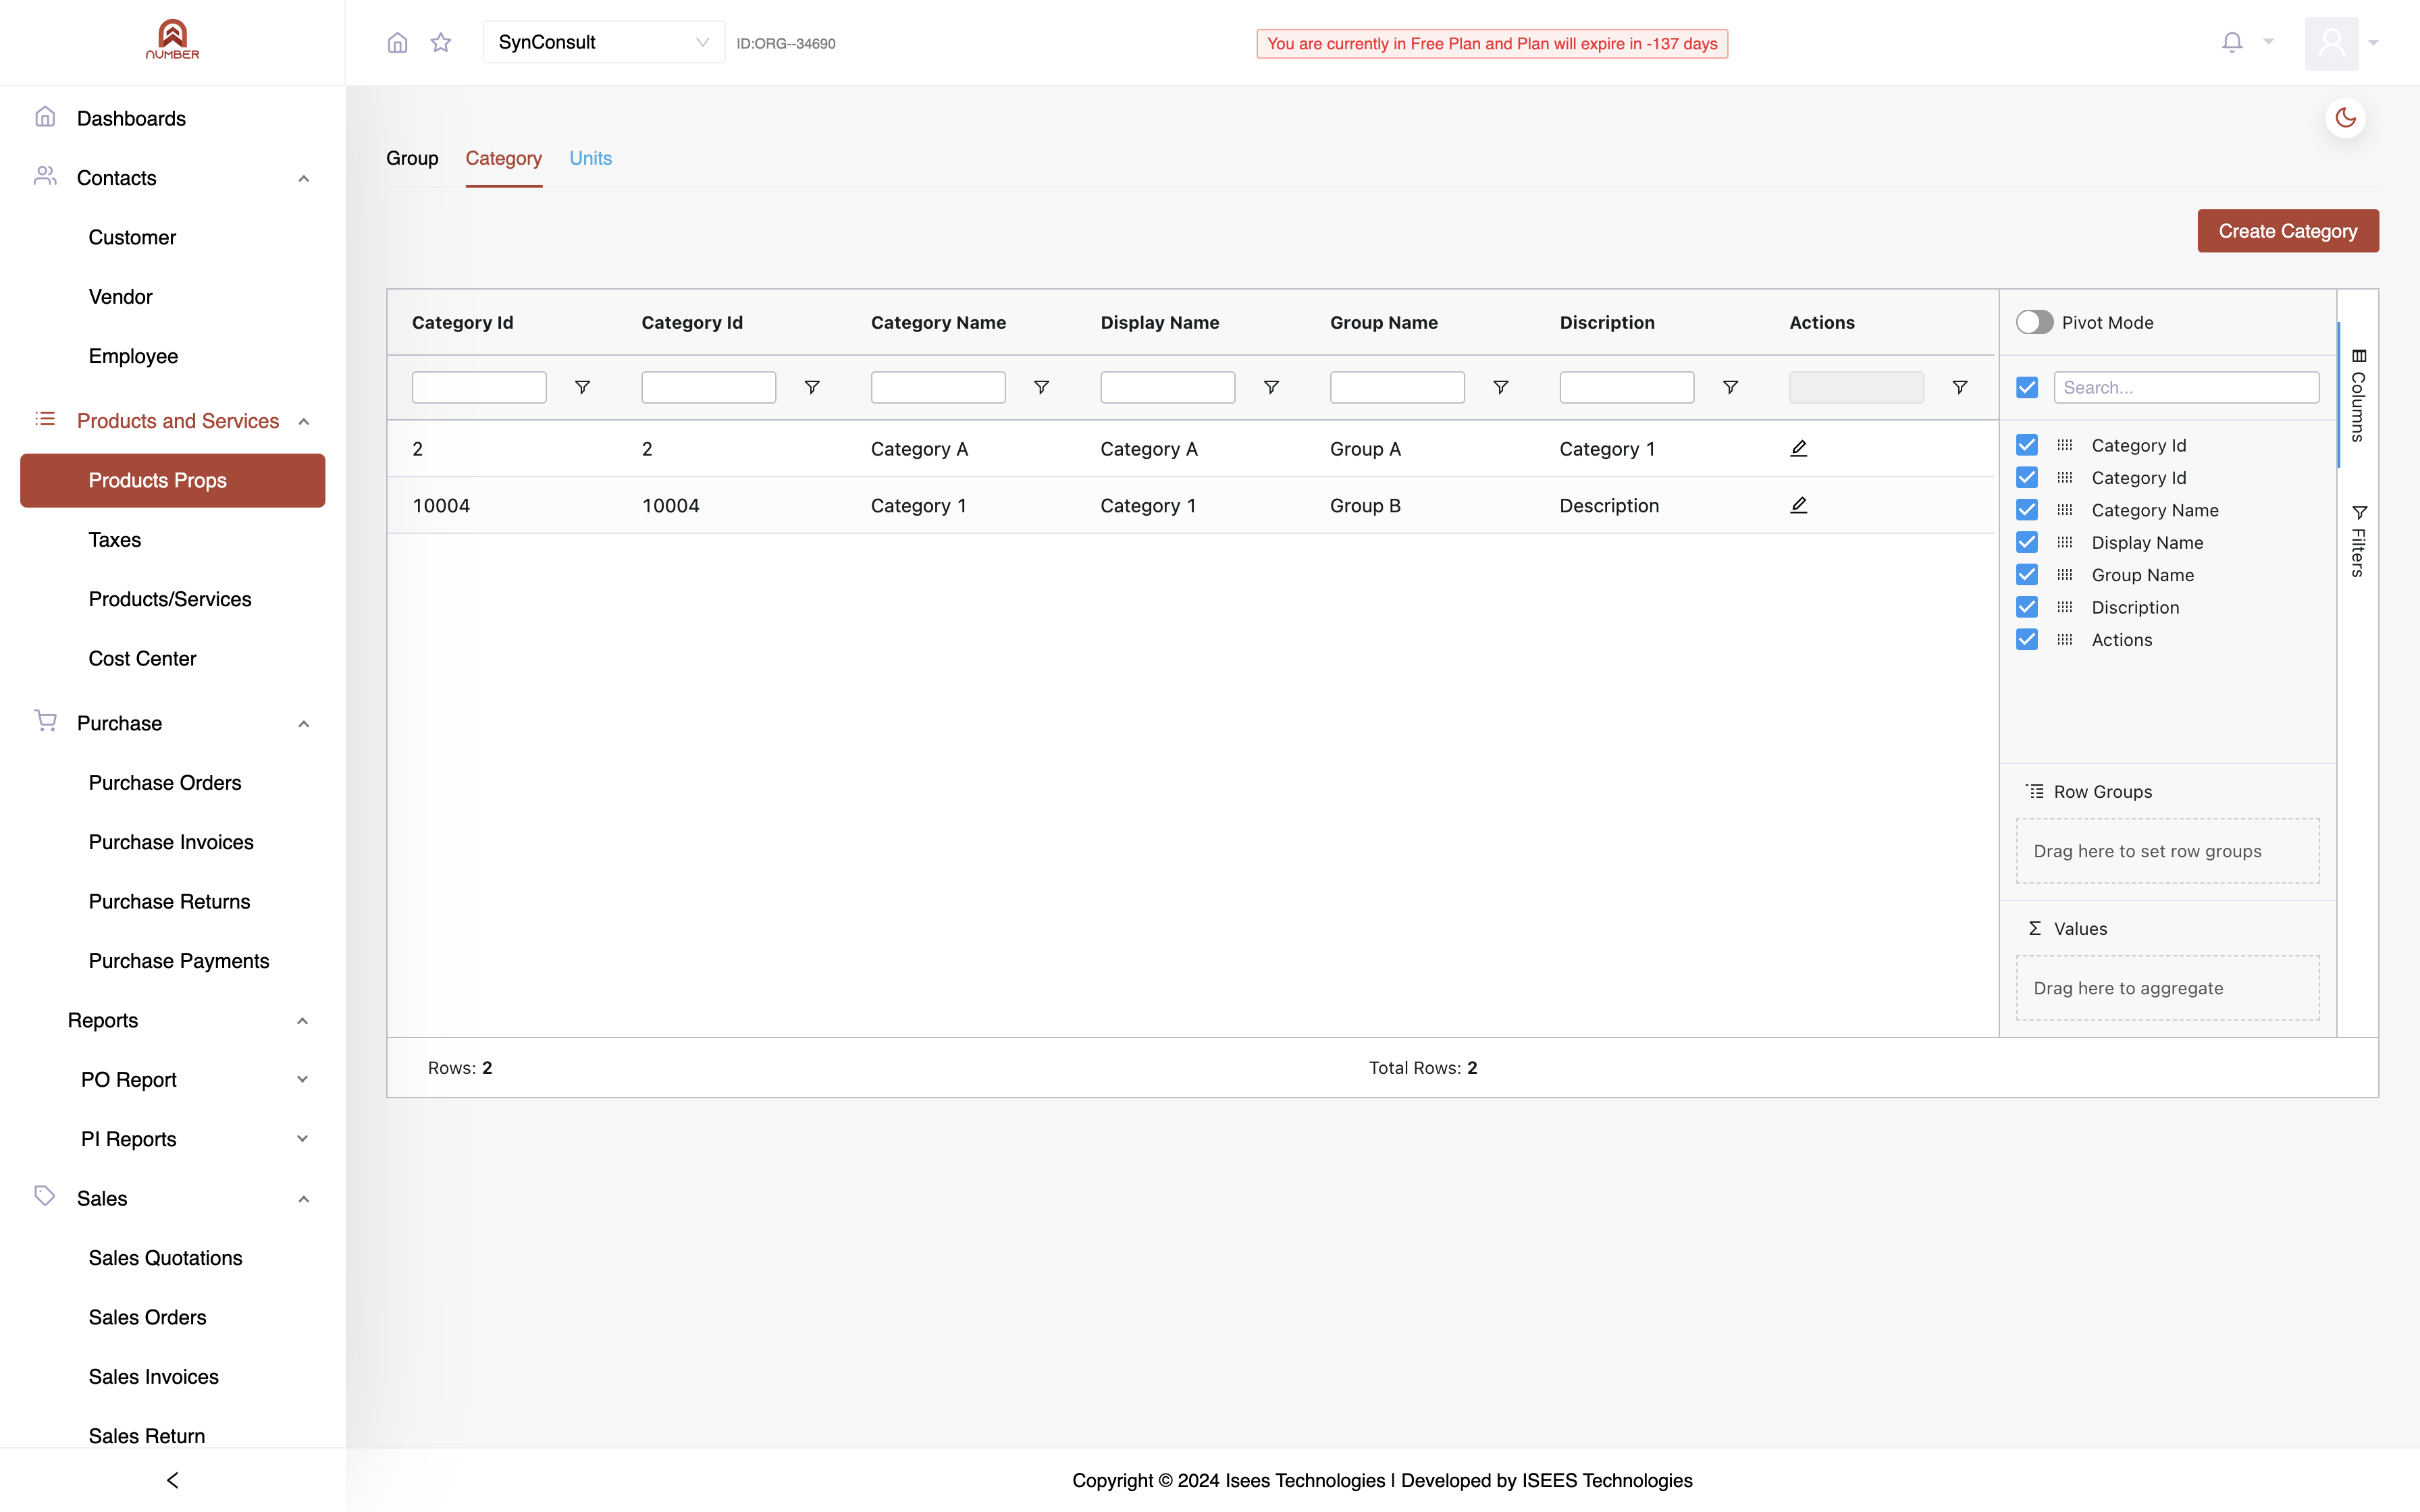The height and width of the screenshot is (1512, 2420).
Task: Expand PO Report submenu
Action: [x=302, y=1080]
